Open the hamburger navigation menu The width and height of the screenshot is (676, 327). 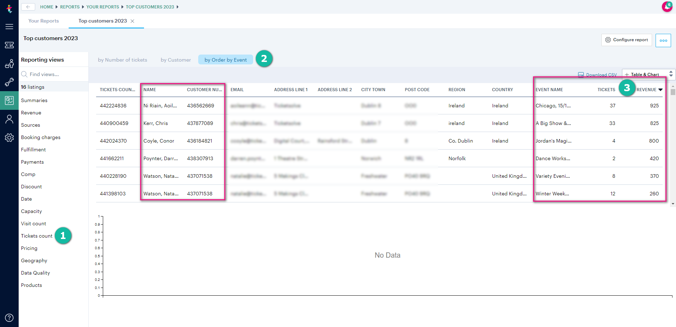coord(9,26)
